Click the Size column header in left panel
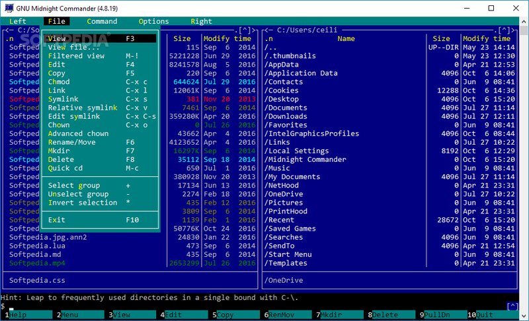 (x=182, y=38)
